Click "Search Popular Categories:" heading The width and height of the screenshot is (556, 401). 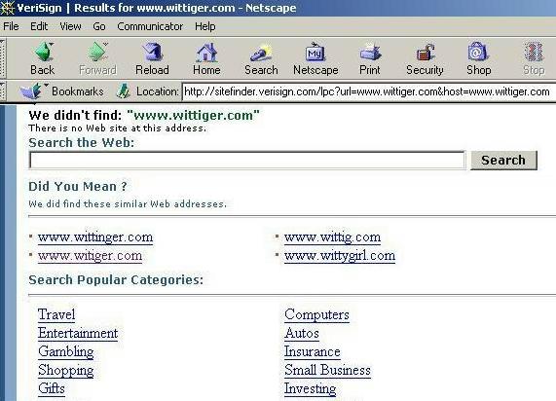116,280
